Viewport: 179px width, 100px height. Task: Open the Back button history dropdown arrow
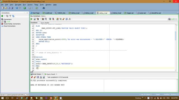pyautogui.click(x=27, y=8)
